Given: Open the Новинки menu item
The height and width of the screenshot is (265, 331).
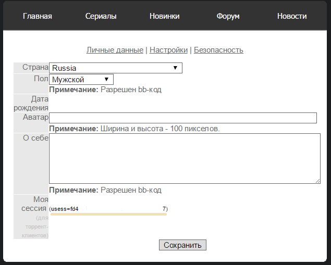Looking at the screenshot, I should point(164,16).
